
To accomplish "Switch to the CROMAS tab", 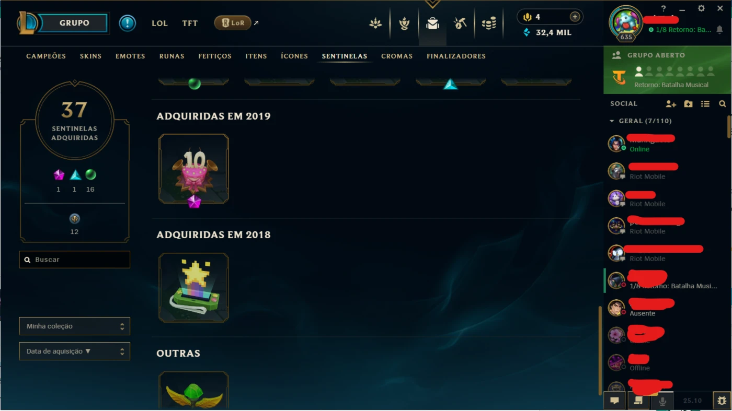I will coord(397,56).
